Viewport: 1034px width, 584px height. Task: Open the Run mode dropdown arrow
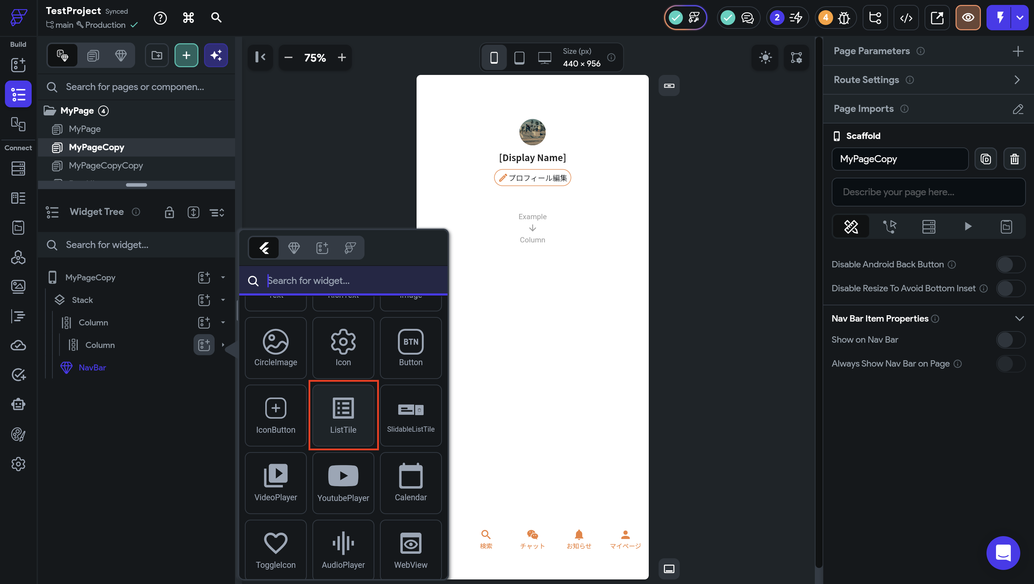point(1020,18)
